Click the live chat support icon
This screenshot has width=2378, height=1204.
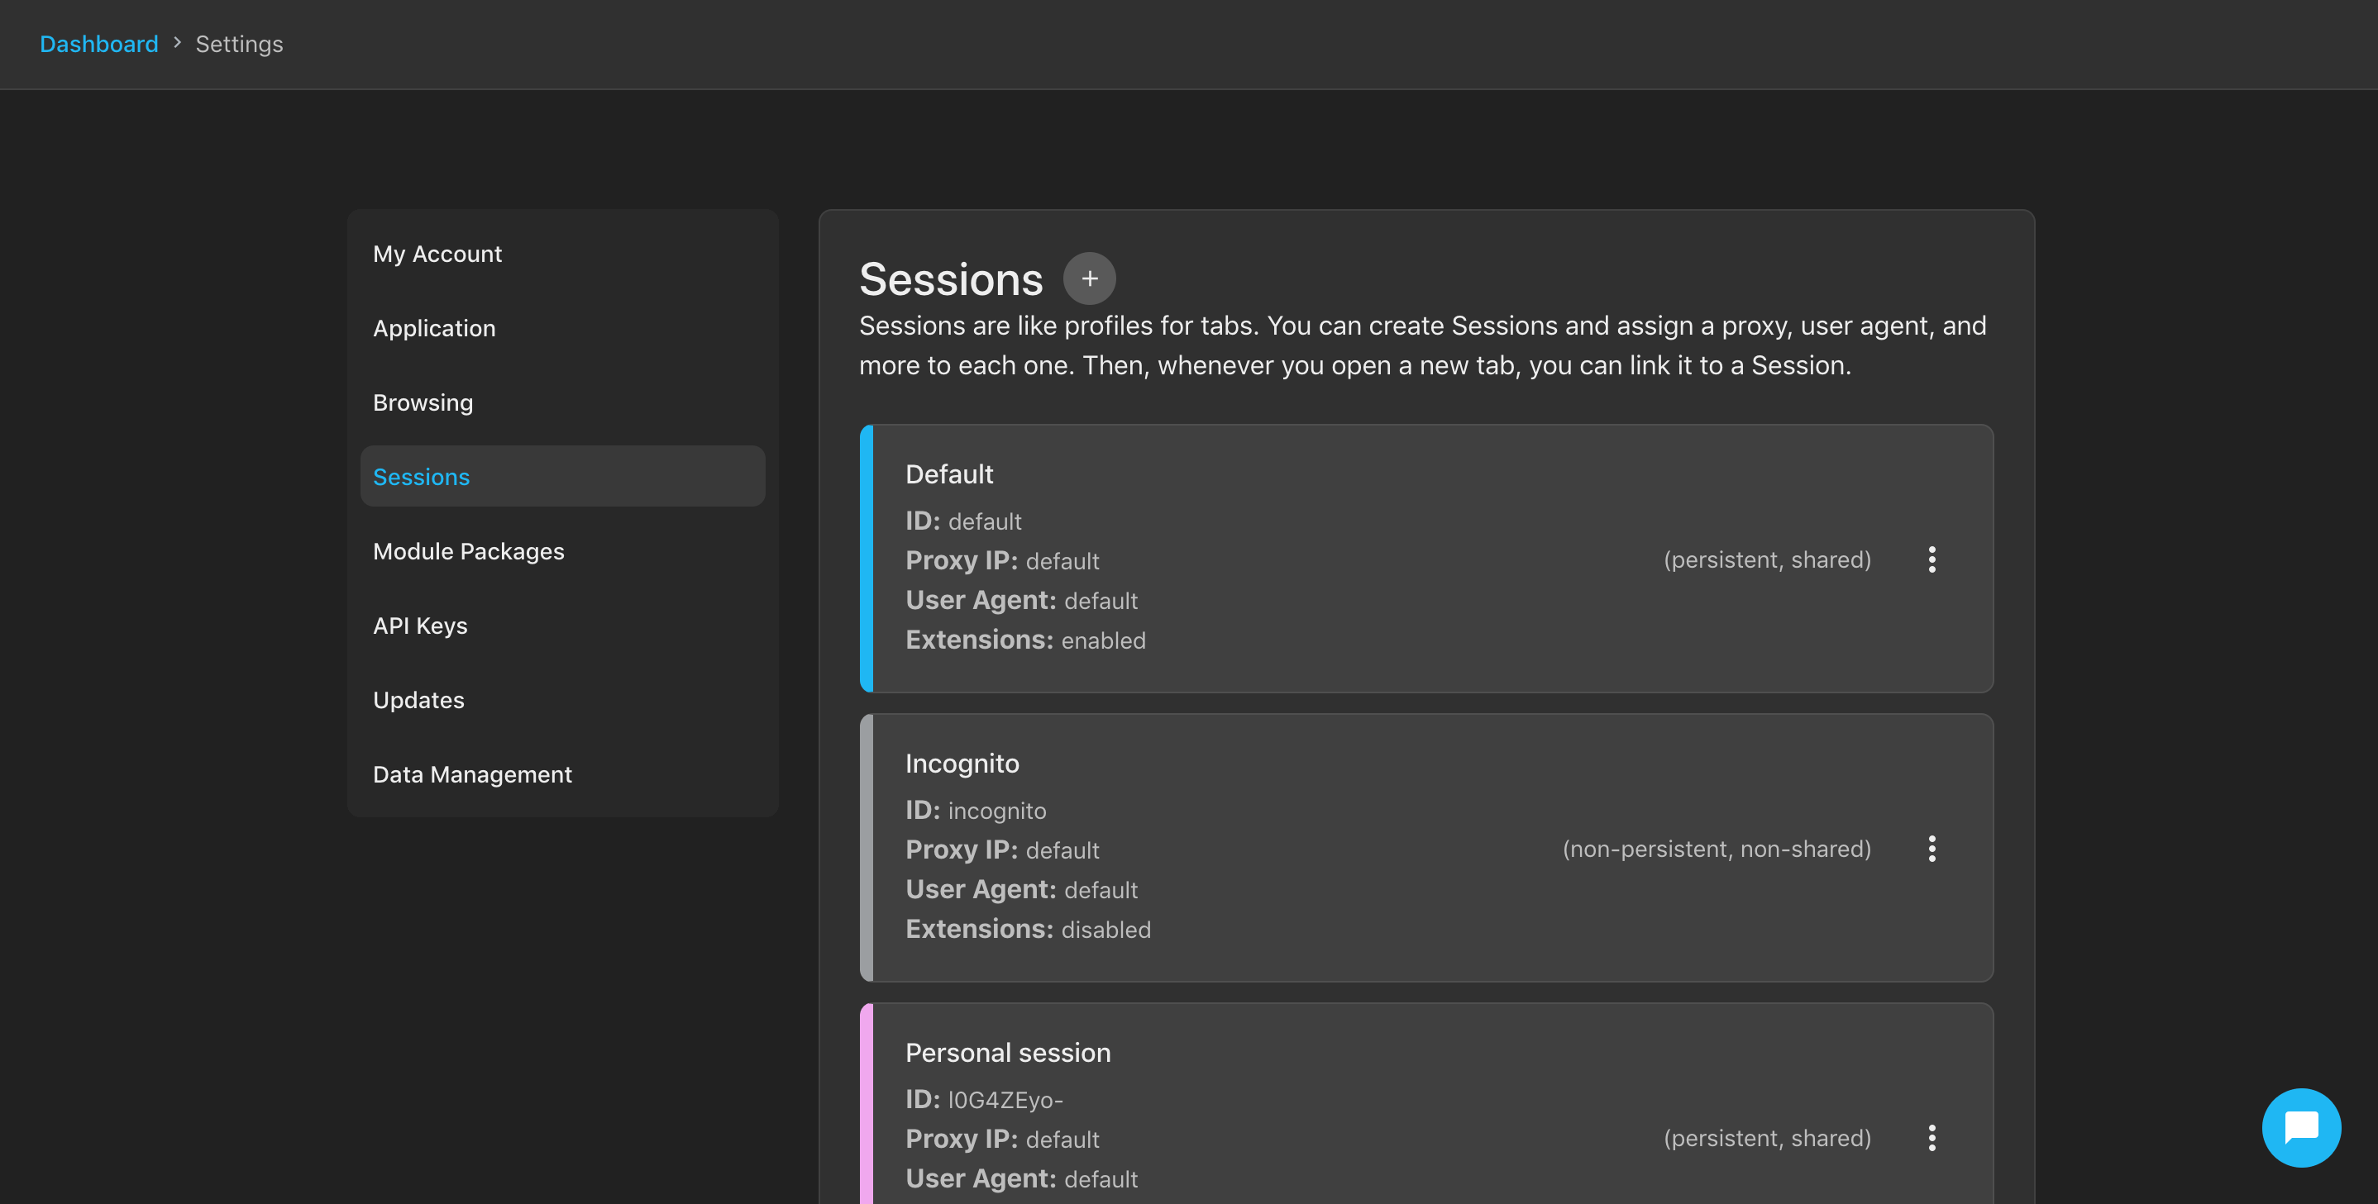(x=2301, y=1127)
